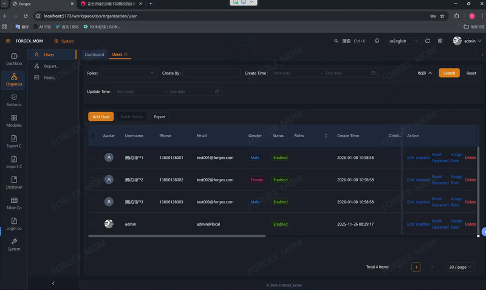The image size is (486, 290).
Task: Toggle the select-all checkbox in table header
Action: pos(93,136)
